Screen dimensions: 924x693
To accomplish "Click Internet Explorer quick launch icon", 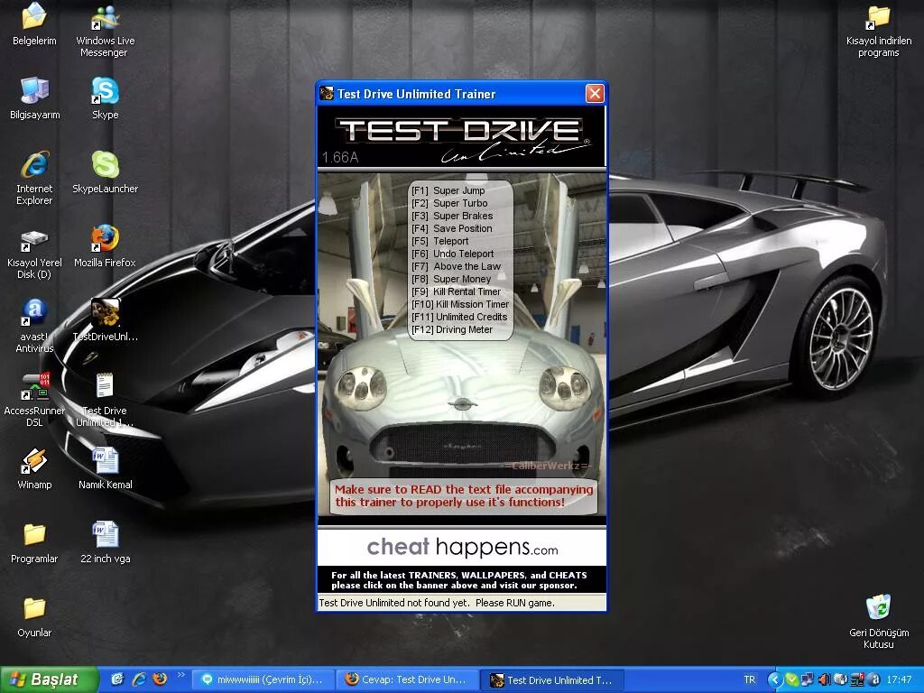I will click(139, 679).
